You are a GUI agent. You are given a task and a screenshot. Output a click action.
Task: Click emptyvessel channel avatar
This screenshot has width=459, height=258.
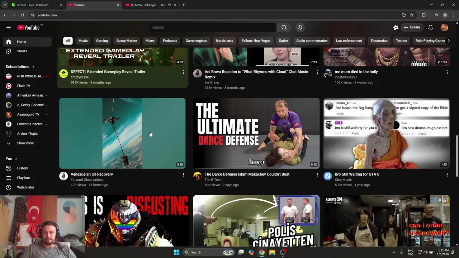point(63,73)
